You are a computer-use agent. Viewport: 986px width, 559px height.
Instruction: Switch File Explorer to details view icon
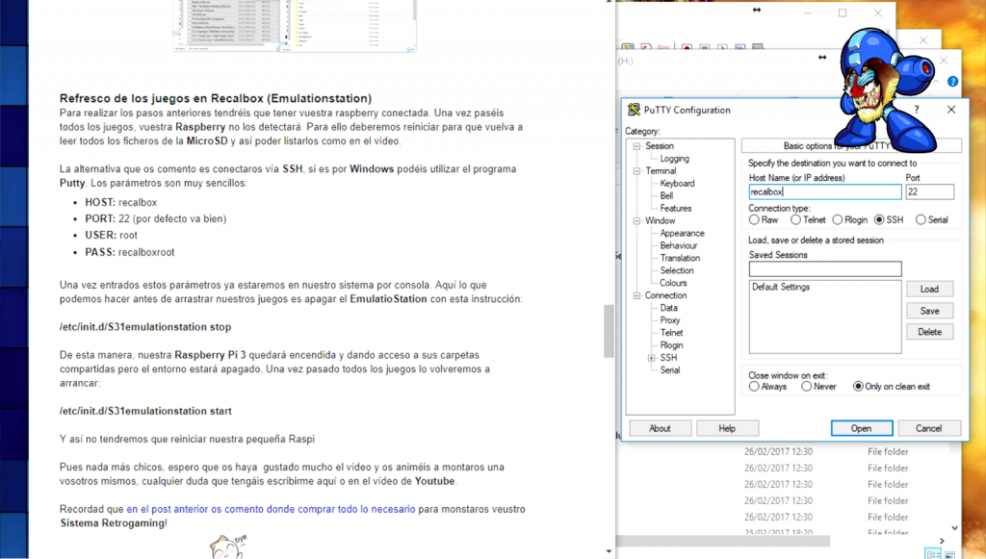931,553
